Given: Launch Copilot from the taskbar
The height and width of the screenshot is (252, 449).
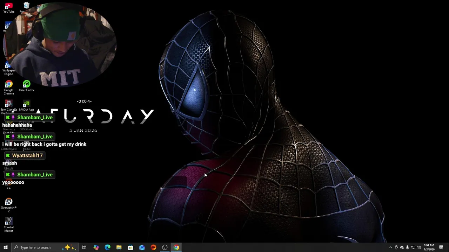Looking at the screenshot, I should [96, 247].
